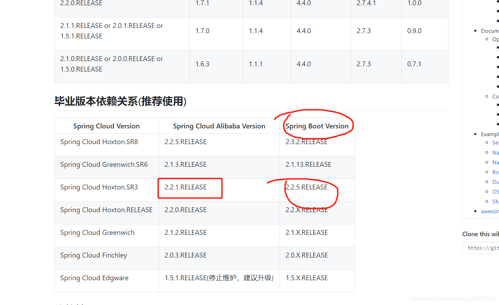Click the "Spring Boot Version" column header
This screenshot has height=305, width=499.
point(317,126)
